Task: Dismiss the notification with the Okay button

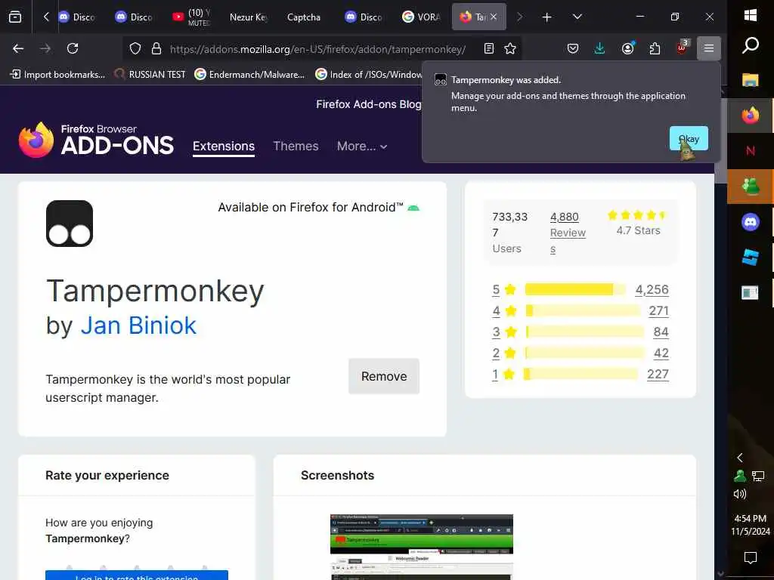Action: coord(689,139)
